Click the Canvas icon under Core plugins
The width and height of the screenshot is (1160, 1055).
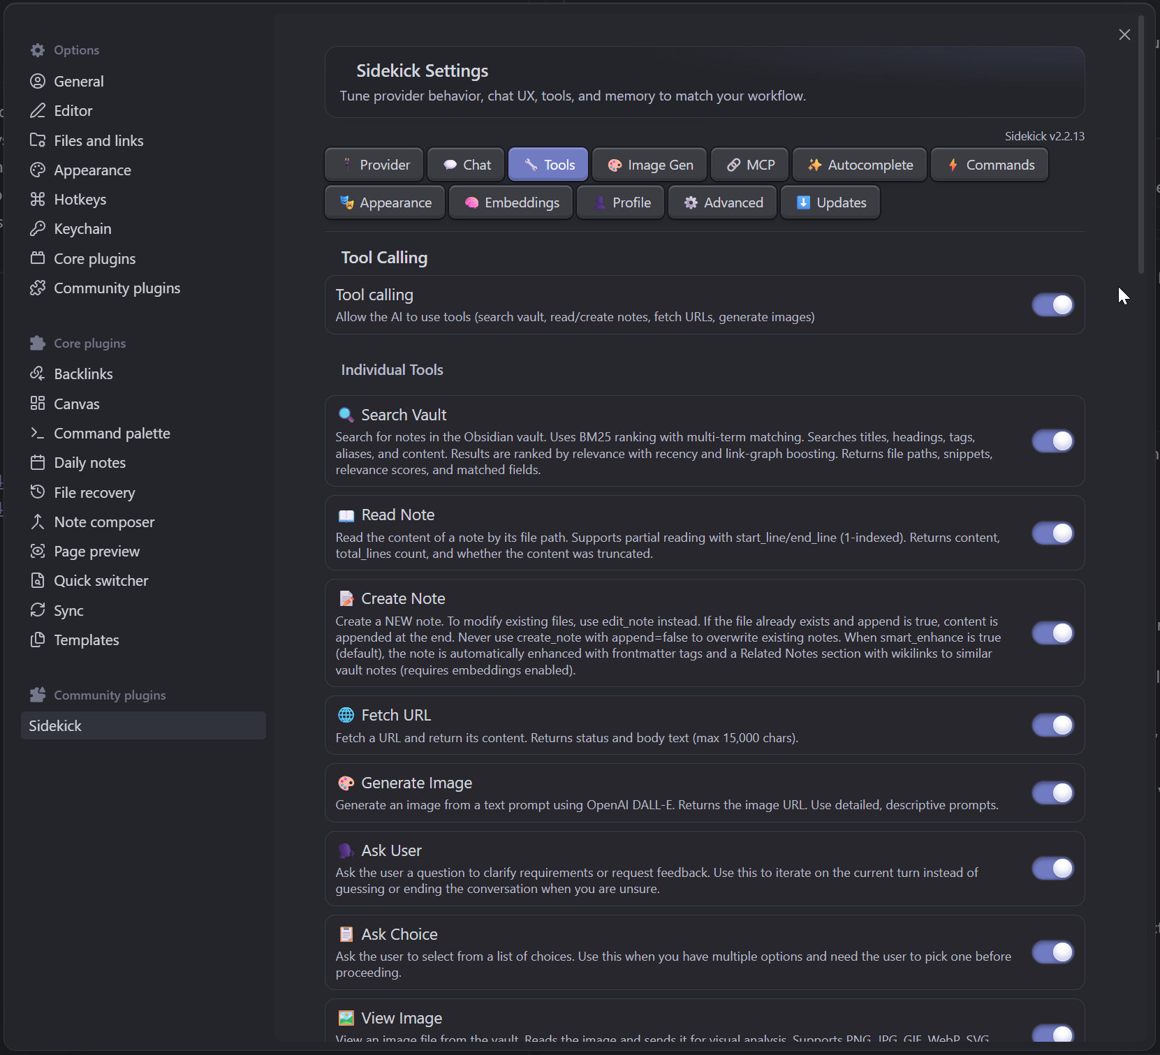pyautogui.click(x=38, y=404)
